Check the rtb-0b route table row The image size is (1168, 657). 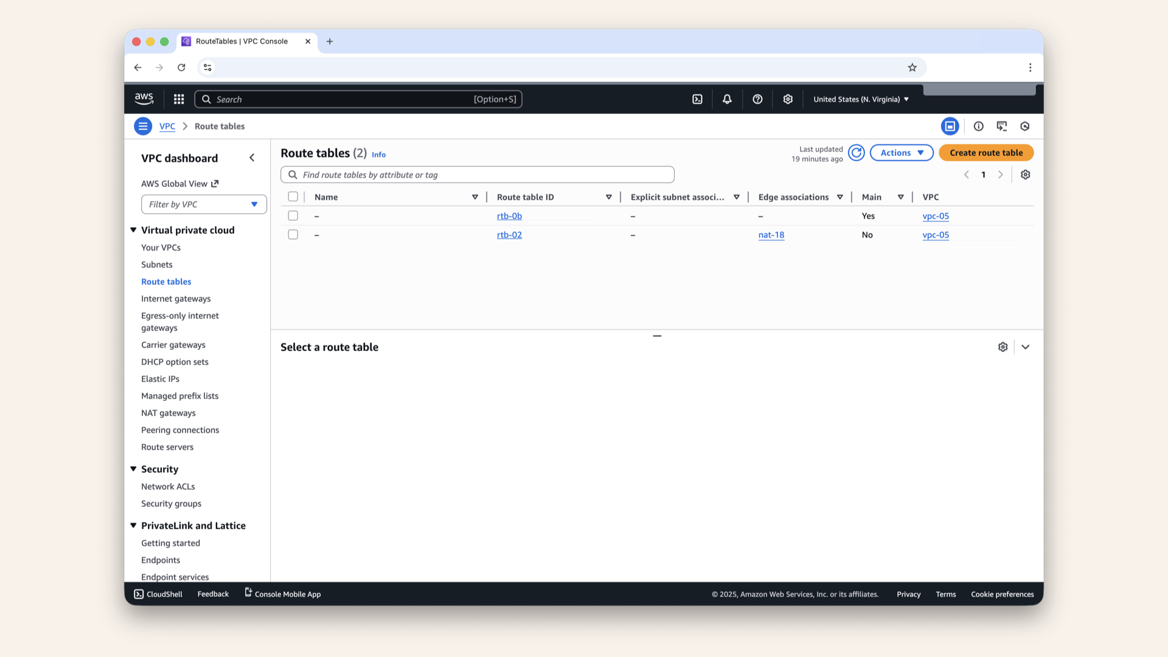tap(293, 216)
